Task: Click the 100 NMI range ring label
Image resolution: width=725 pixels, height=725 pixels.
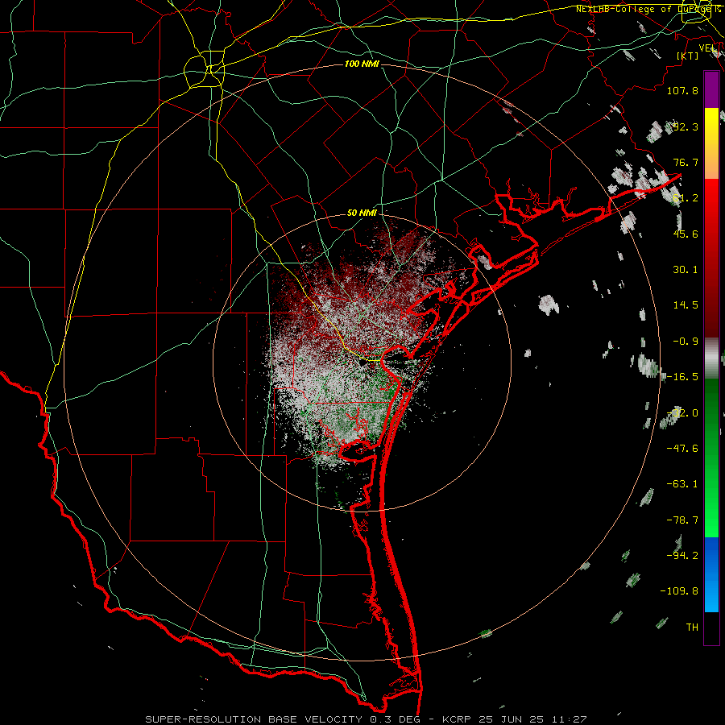Action: (x=362, y=64)
